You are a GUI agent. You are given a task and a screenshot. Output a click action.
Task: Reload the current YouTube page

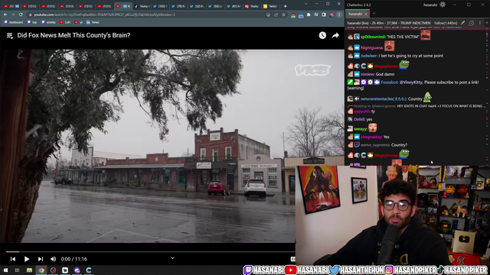pos(21,15)
